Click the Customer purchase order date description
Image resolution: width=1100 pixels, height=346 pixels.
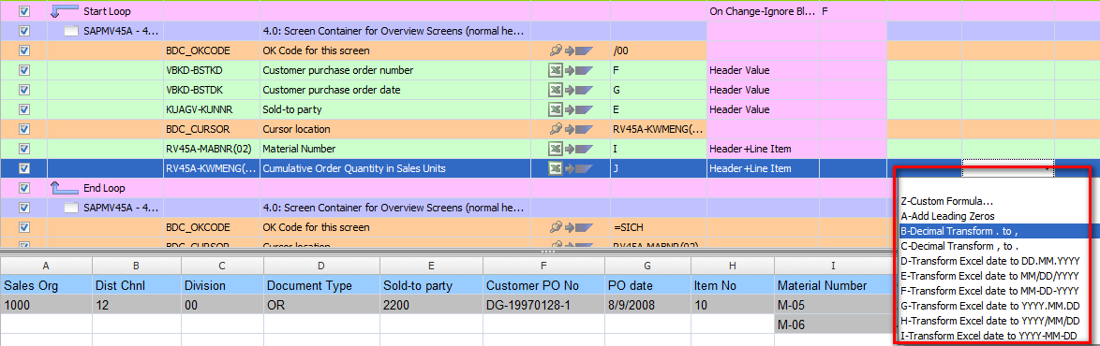coord(331,90)
